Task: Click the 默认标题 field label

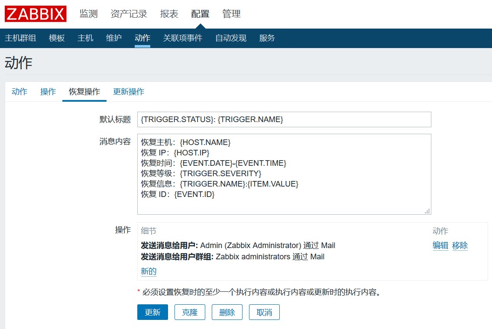Action: pos(115,119)
